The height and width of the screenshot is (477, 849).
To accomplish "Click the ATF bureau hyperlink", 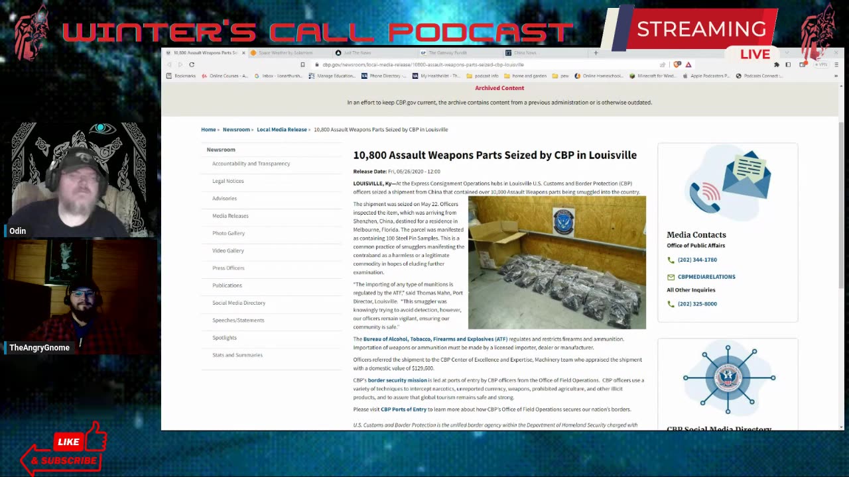I will pos(435,339).
